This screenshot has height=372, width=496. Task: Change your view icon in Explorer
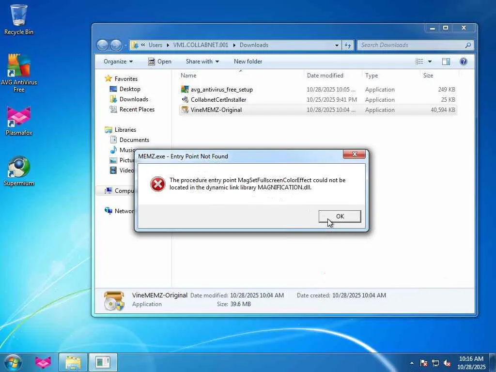click(x=419, y=62)
